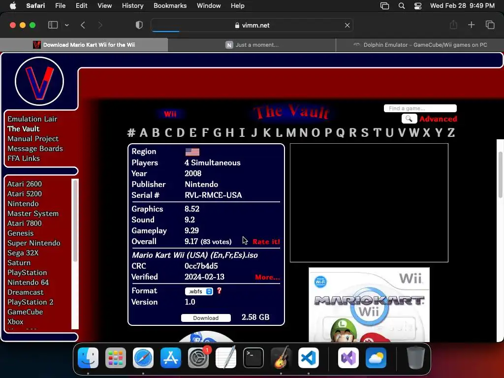Open the Window menu
The width and height of the screenshot is (504, 378).
209,6
